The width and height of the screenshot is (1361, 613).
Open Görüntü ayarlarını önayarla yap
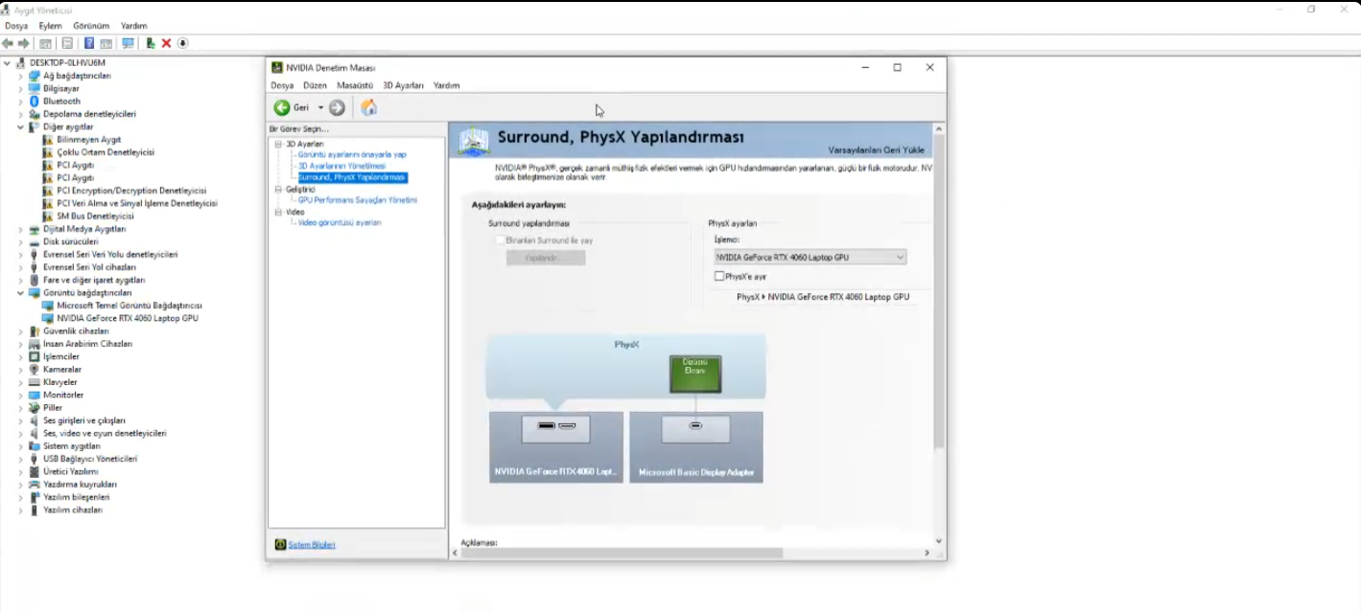click(352, 154)
